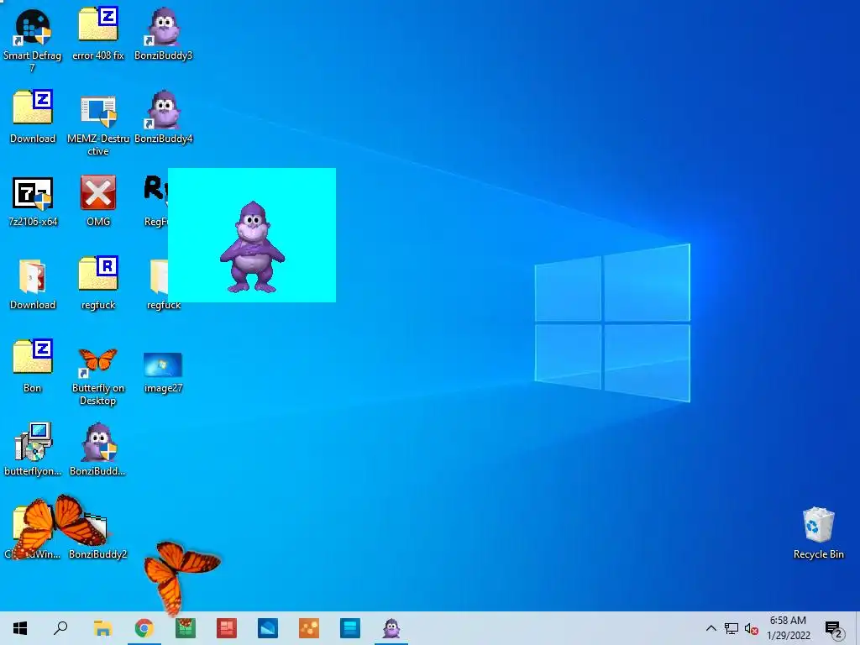Screen dimensions: 860x645
Task: Click the purple Bonzi gorilla character
Action: coord(252,247)
